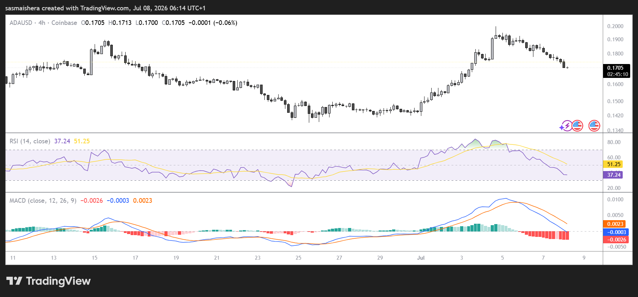This screenshot has height=297, width=638.
Task: Click the orange 0.0023 value in MACD legend
Action: coord(143,201)
